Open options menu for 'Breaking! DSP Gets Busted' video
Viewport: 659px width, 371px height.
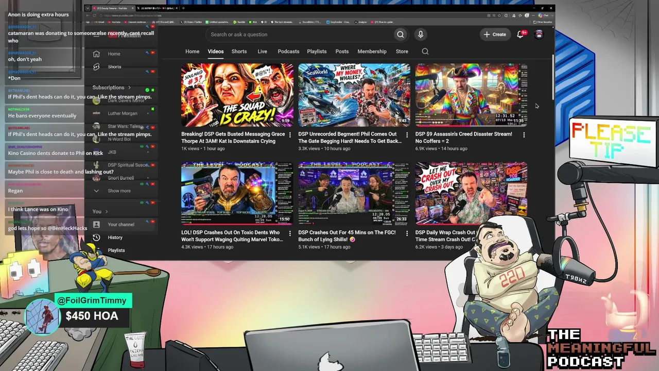290,134
